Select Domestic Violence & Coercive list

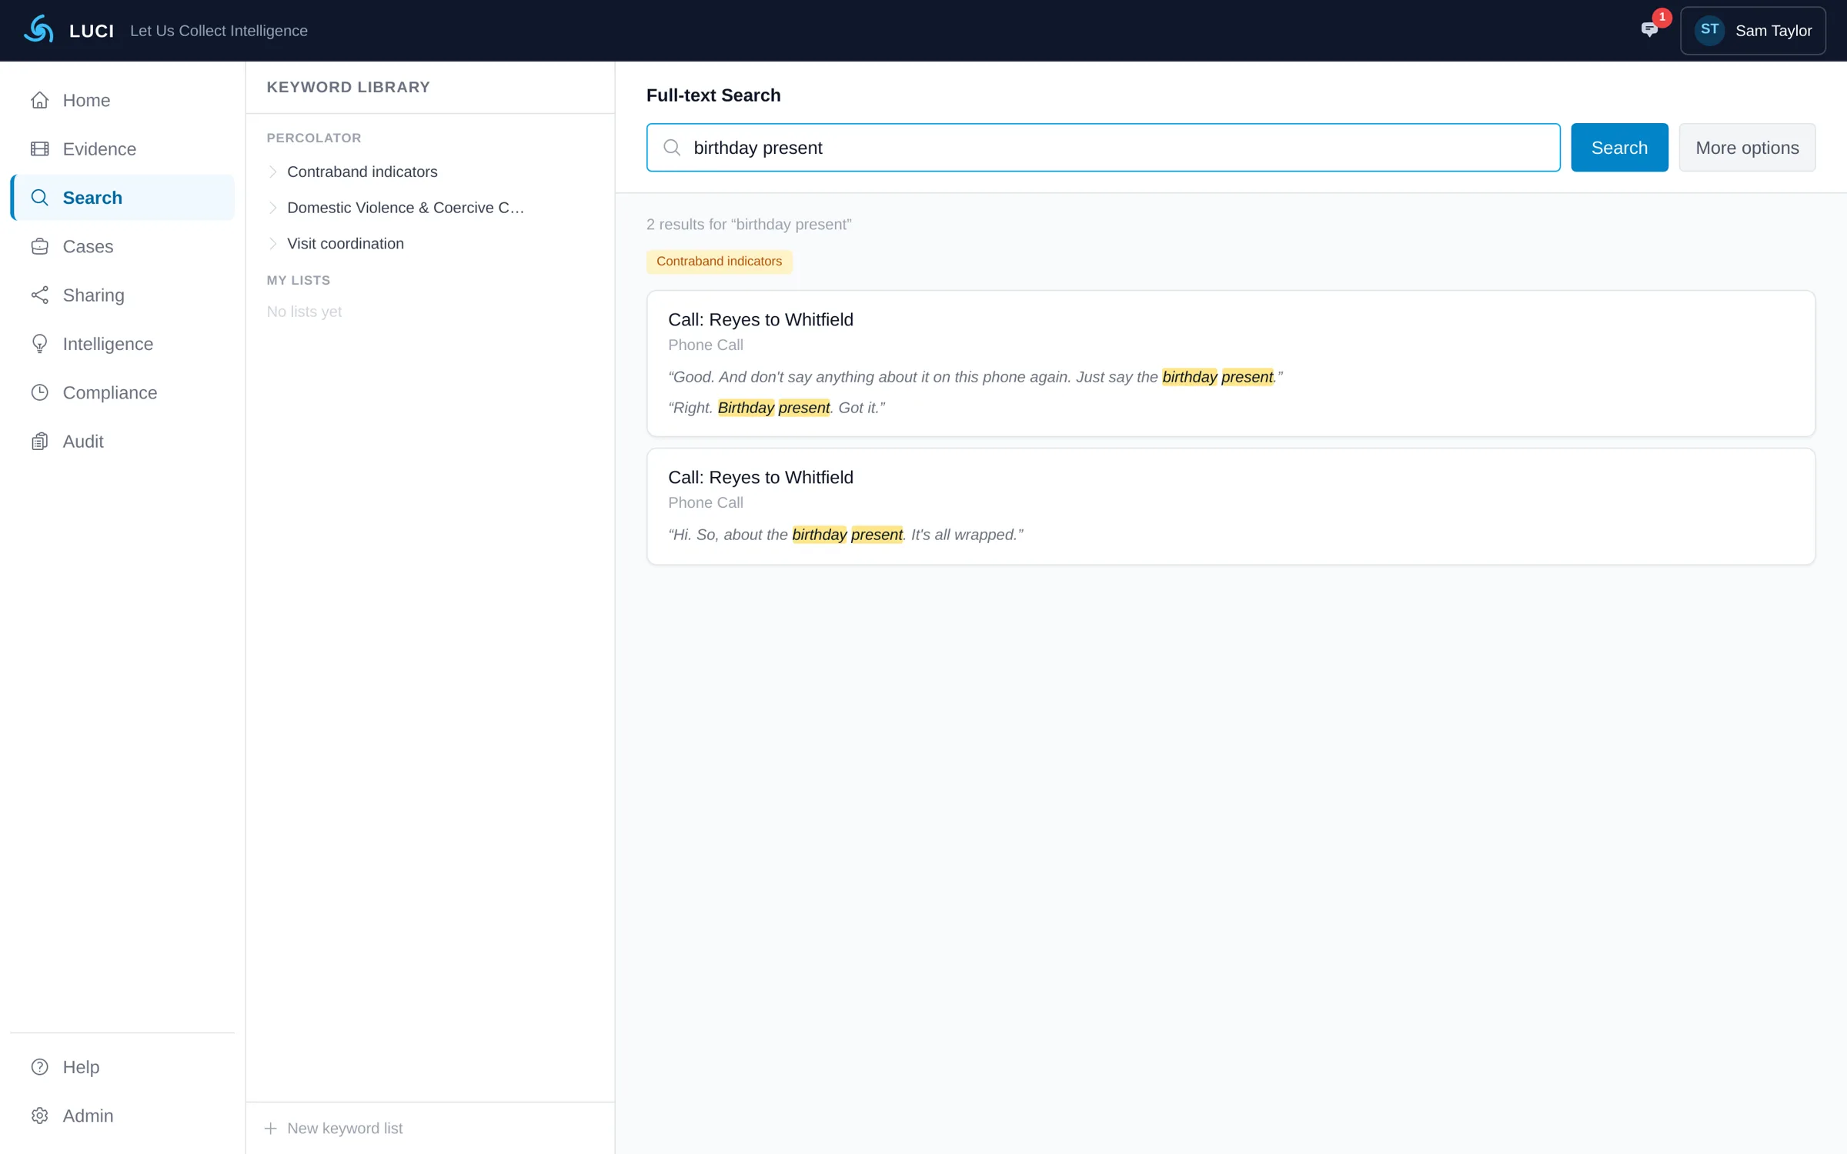(x=405, y=208)
